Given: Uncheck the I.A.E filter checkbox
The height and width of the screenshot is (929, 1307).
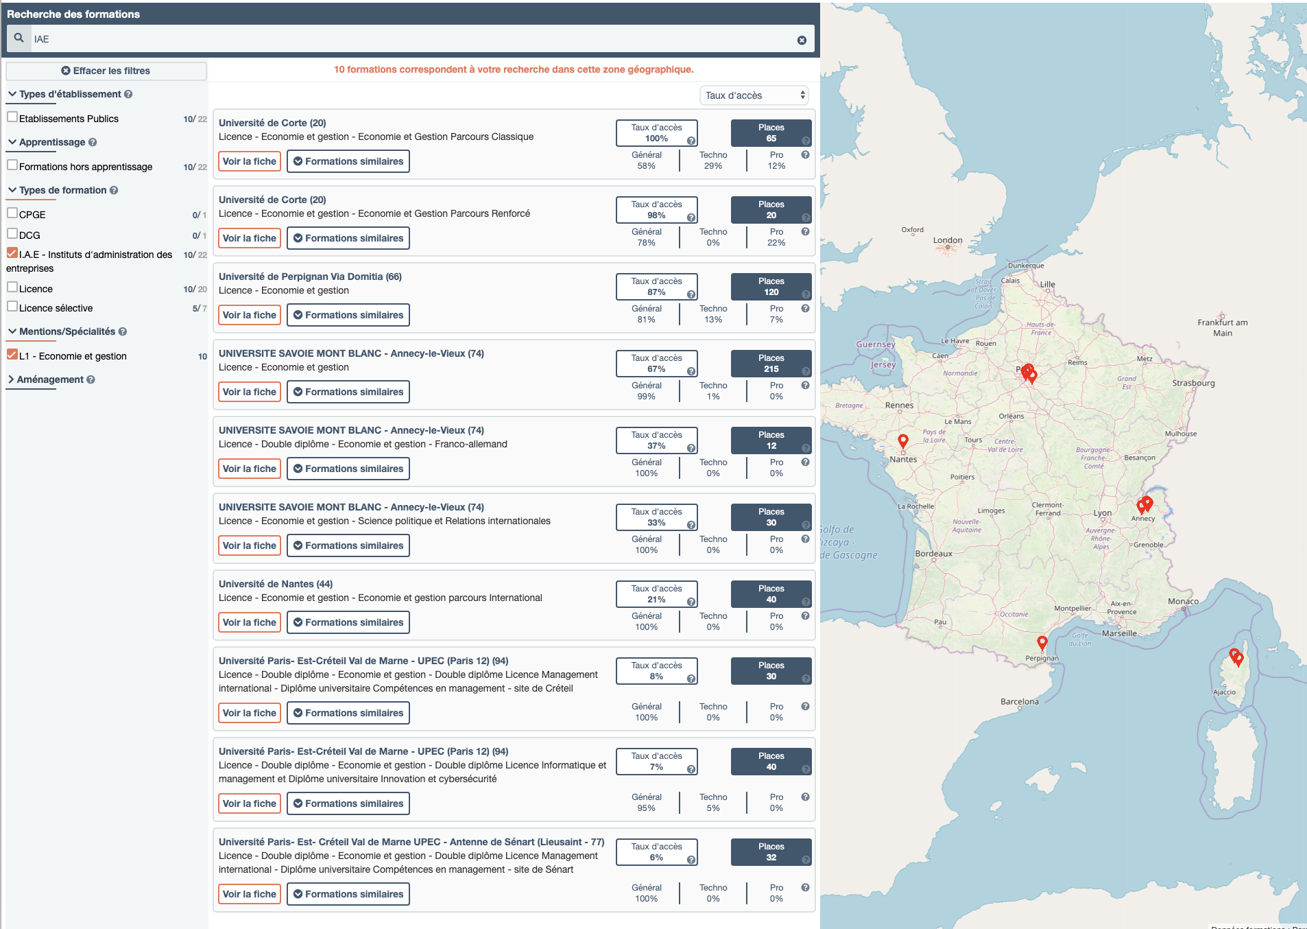Looking at the screenshot, I should [x=12, y=253].
